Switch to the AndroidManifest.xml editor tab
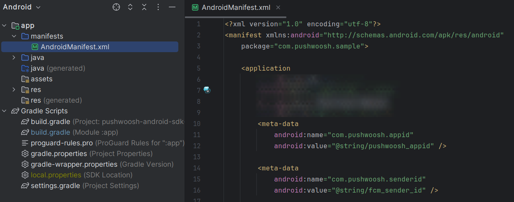 [x=236, y=7]
